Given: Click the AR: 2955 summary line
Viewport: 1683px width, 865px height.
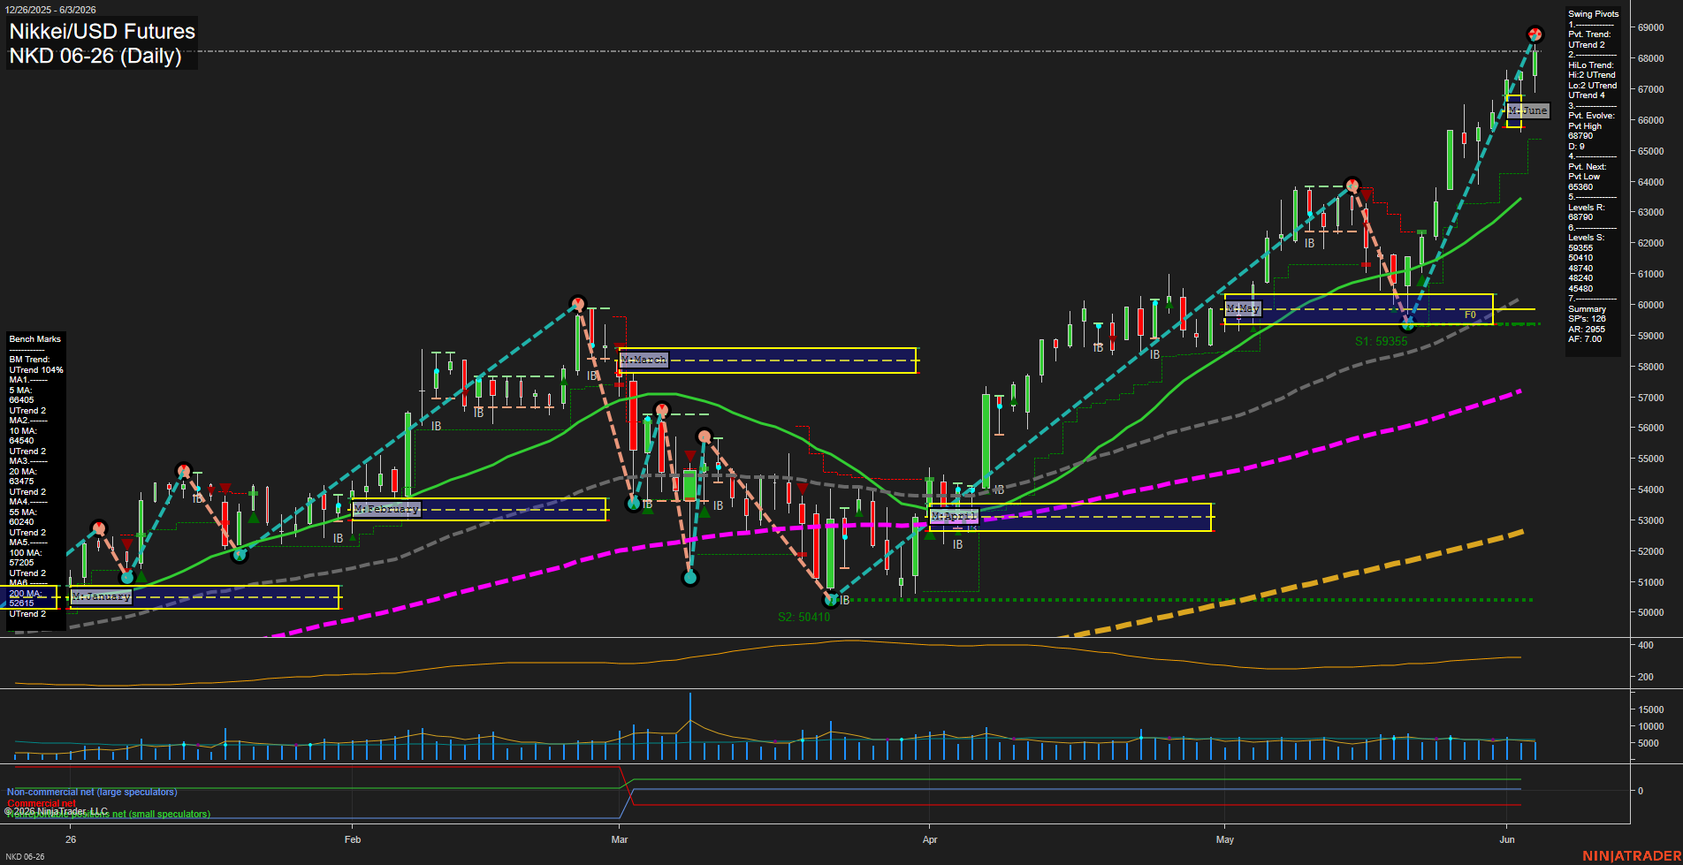Looking at the screenshot, I should click(1587, 330).
